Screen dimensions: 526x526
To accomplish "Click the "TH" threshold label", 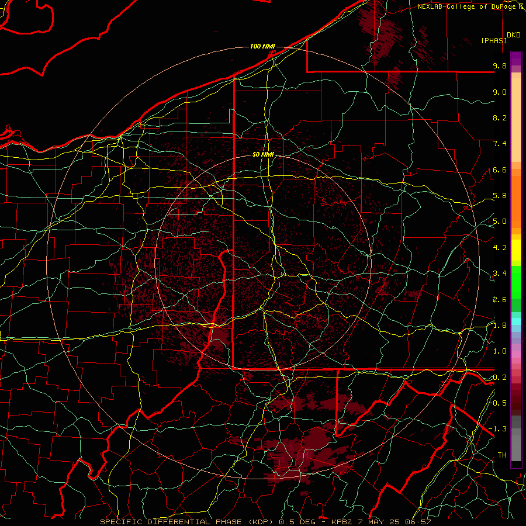I will pos(502,455).
